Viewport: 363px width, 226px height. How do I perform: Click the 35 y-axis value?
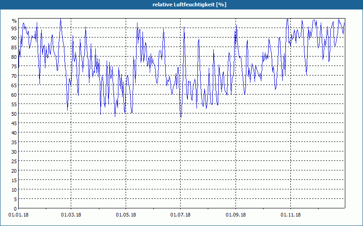(x=14, y=142)
